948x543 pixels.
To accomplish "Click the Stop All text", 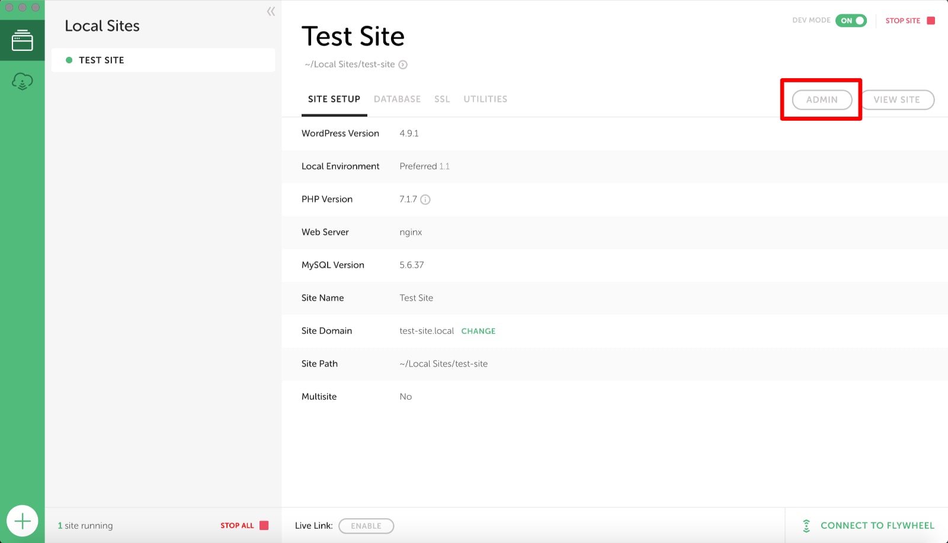I will tap(237, 525).
